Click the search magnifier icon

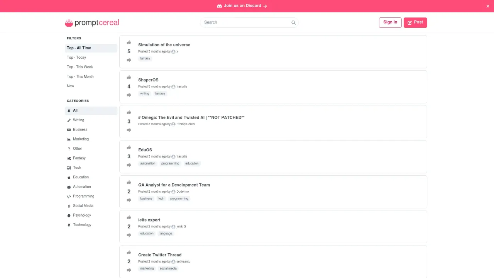click(293, 22)
